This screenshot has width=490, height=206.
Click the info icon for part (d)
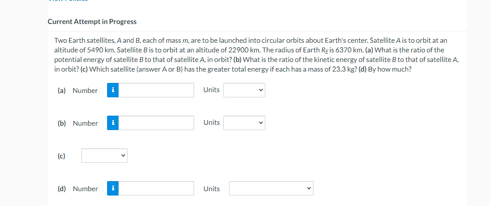(113, 189)
